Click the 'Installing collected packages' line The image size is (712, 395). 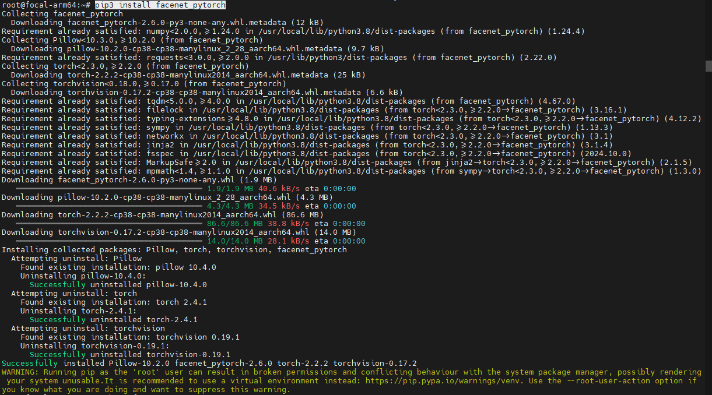[174, 249]
